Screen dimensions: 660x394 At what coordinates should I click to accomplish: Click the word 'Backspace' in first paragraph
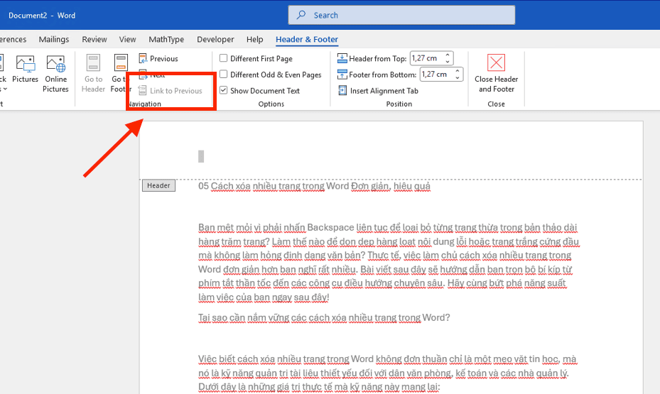(330, 227)
